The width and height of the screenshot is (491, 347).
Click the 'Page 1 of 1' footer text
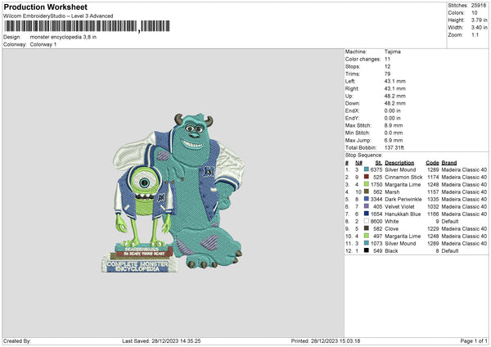pos(474,340)
